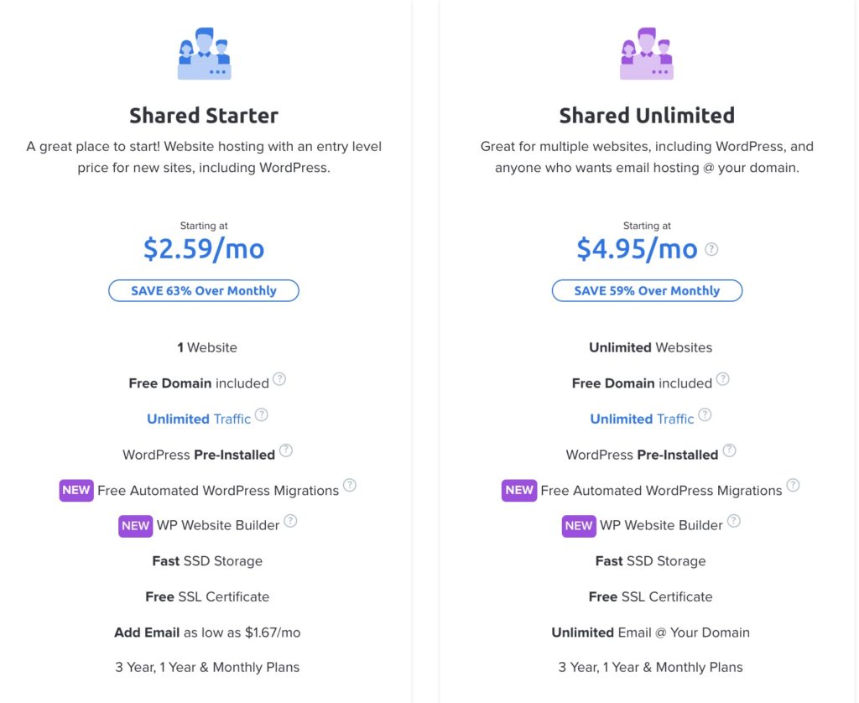Click the Shared Starter plan heading

[x=204, y=115]
